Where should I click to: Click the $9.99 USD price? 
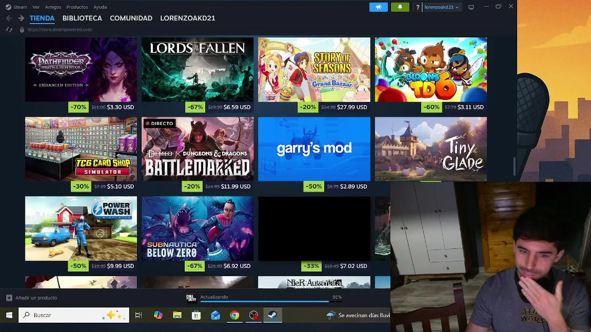[x=121, y=266]
